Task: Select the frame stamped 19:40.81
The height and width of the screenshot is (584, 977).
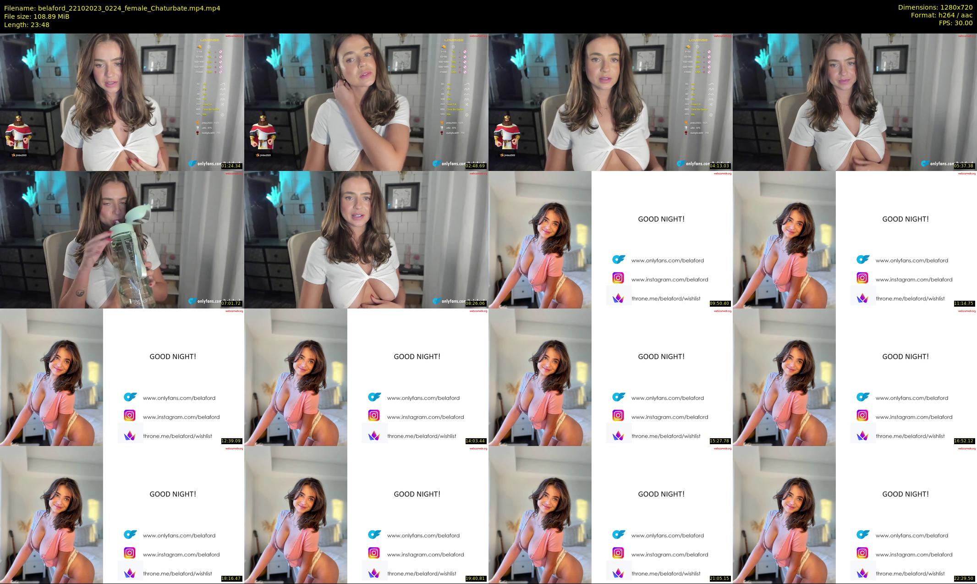Action: click(x=366, y=514)
